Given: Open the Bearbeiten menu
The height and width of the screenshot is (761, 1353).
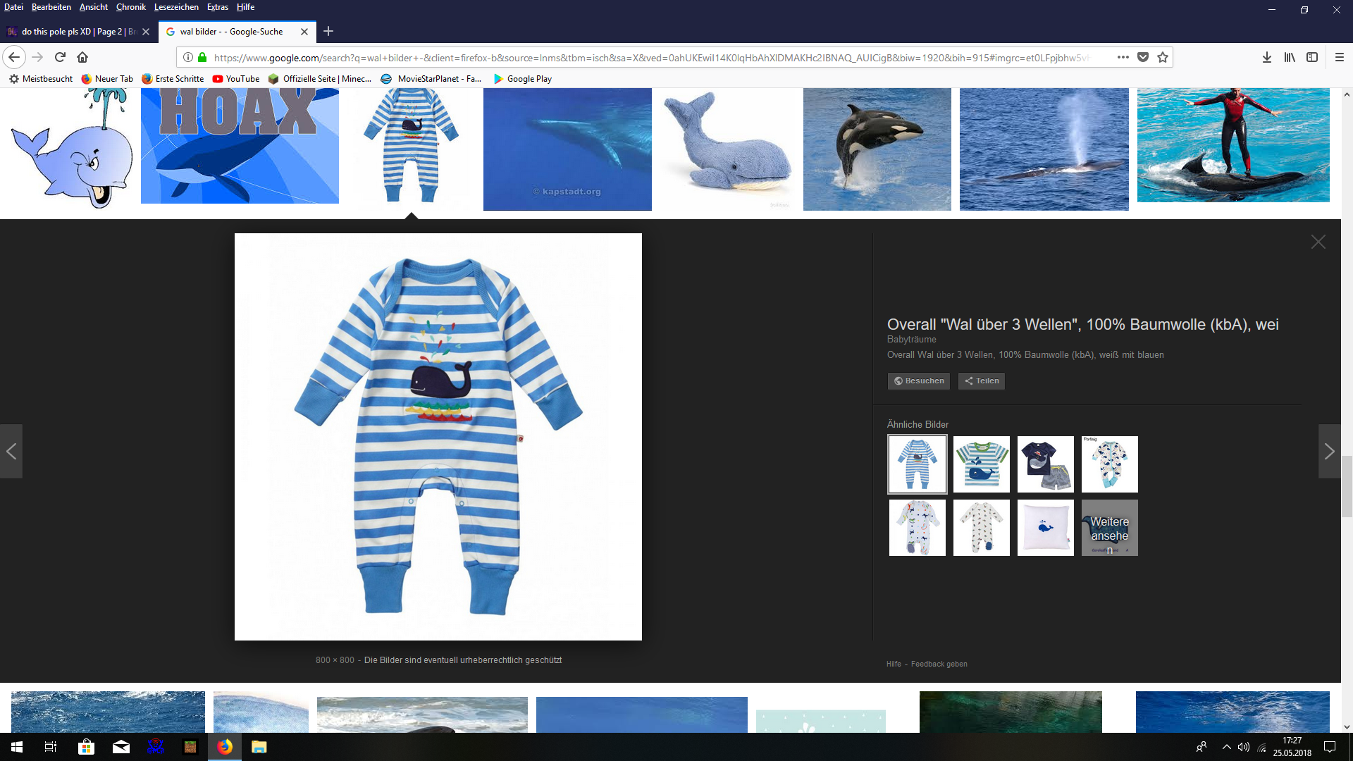Looking at the screenshot, I should [51, 7].
